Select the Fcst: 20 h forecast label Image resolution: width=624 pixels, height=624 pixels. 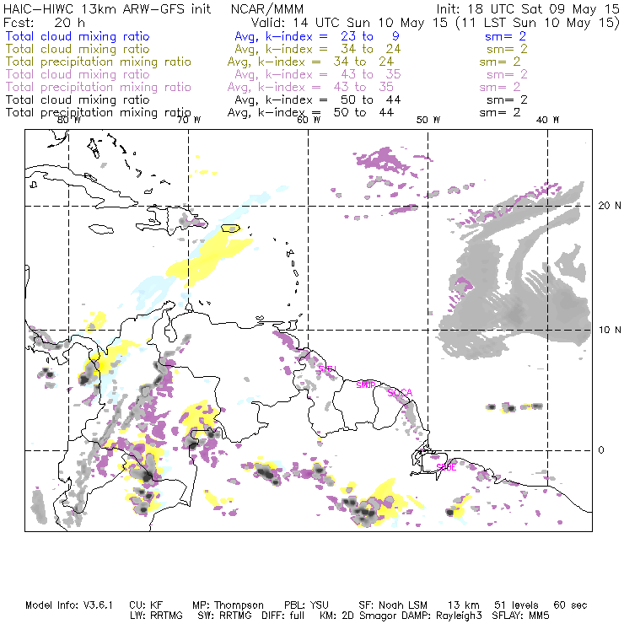pos(44,22)
